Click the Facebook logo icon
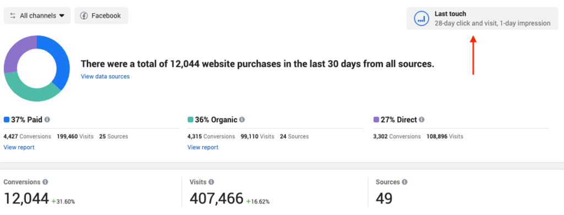The image size is (564, 215). coord(84,16)
